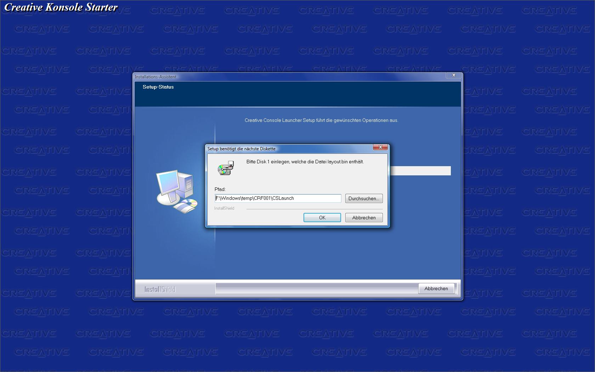
Task: Click the 'Creative Console Launcher Setup' status text
Action: tap(321, 120)
